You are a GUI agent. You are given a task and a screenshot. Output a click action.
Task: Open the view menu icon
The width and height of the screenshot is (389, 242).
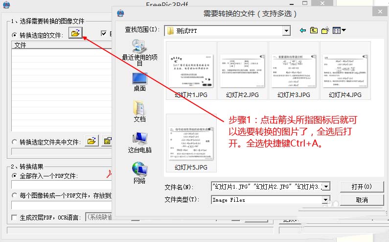click(337, 30)
